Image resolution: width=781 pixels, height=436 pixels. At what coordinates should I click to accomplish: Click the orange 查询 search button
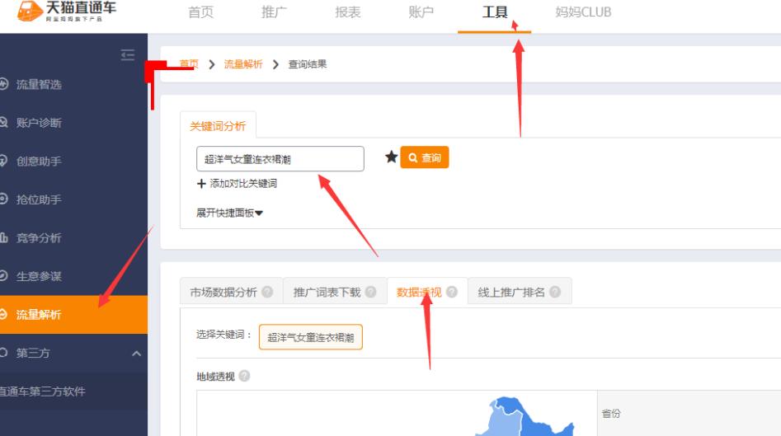tap(425, 157)
